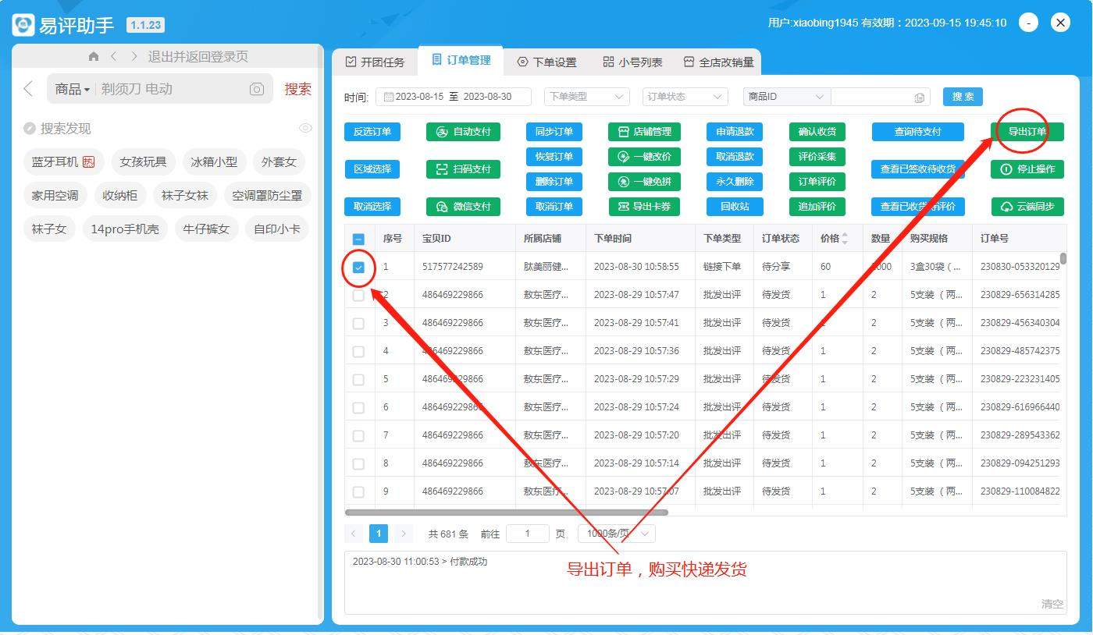The height and width of the screenshot is (635, 1093).
Task: Uncheck row 1 checkbox
Action: click(358, 268)
